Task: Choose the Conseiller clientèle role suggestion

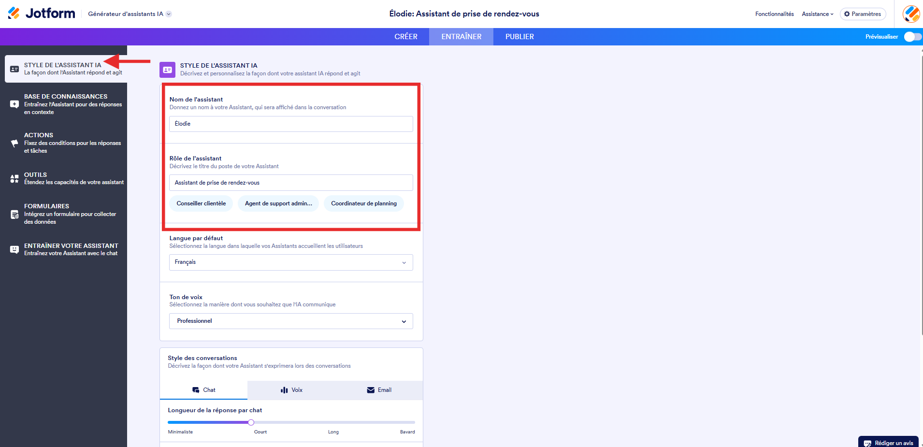Action: click(x=201, y=203)
